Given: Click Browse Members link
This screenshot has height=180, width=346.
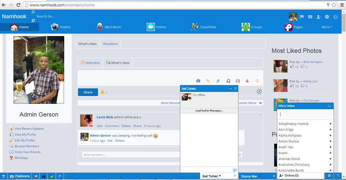Looking at the screenshot, I should click(x=27, y=146).
